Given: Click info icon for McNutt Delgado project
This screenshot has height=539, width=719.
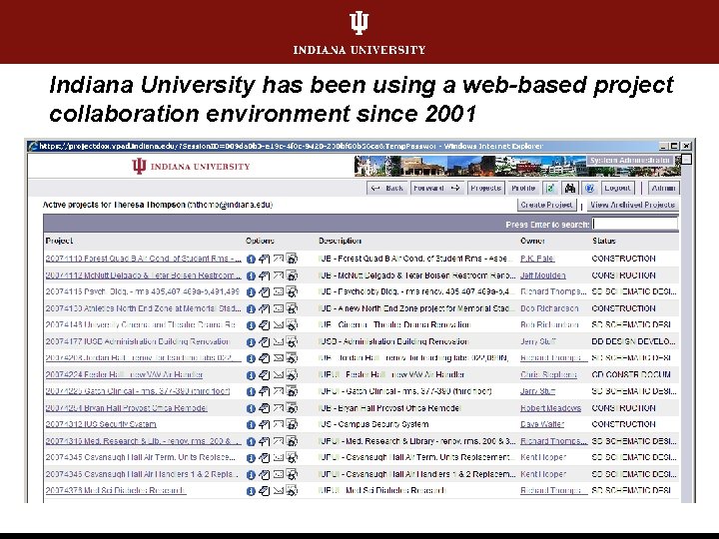Looking at the screenshot, I should click(251, 275).
